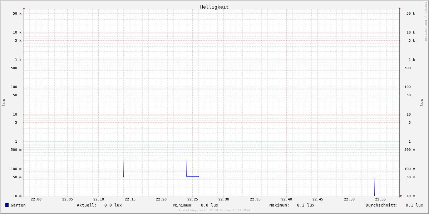This screenshot has width=429, height=214.
Task: Click the 22:25 time axis label
Action: pos(193,199)
